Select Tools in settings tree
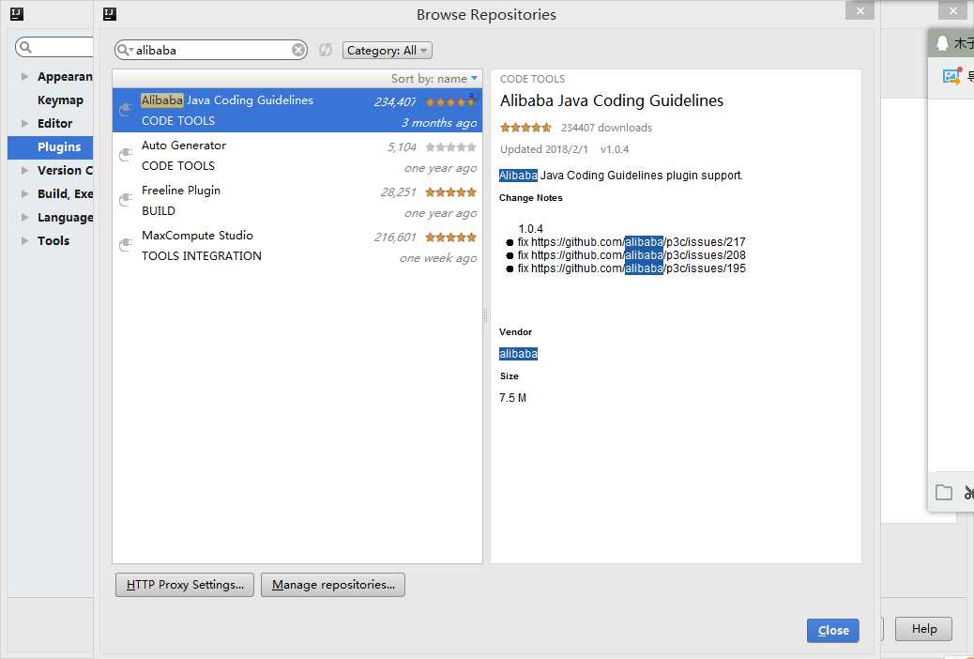 coord(53,240)
